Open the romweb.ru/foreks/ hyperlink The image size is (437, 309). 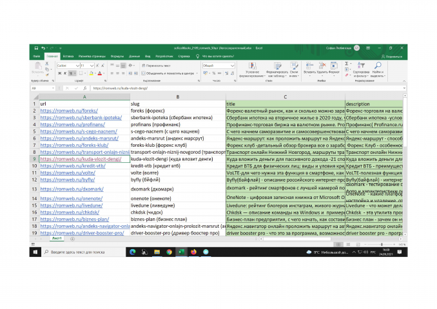point(69,111)
